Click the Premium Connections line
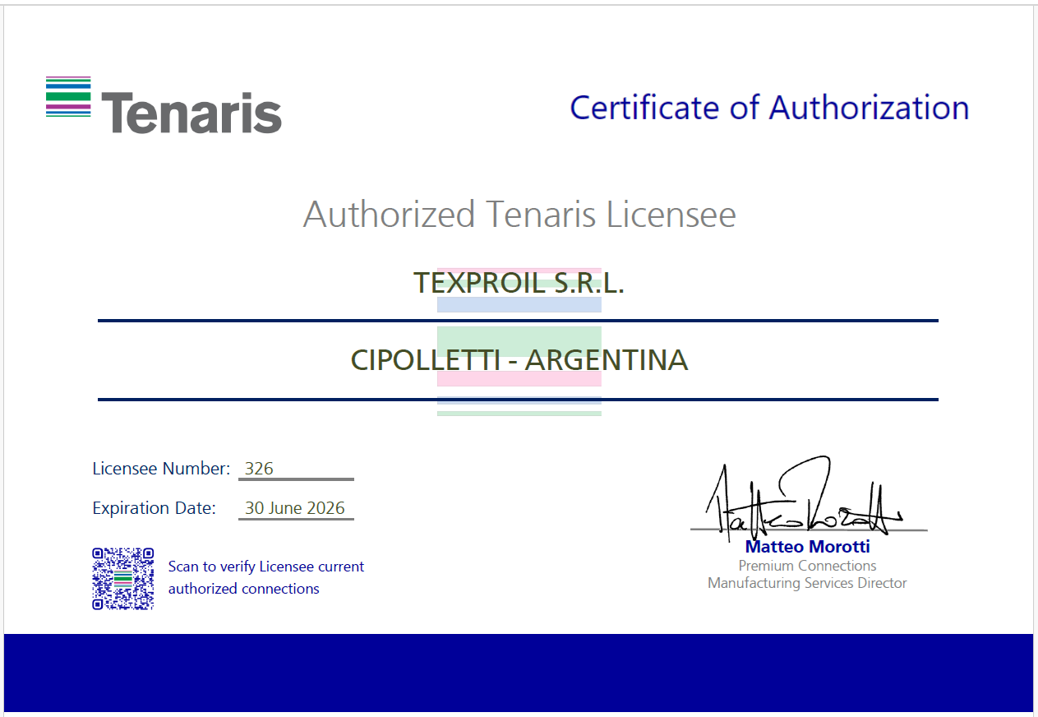This screenshot has height=717, width=1038. 807,566
